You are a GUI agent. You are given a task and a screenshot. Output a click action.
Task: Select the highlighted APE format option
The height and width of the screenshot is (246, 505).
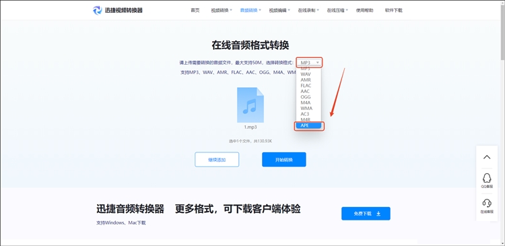(x=309, y=126)
